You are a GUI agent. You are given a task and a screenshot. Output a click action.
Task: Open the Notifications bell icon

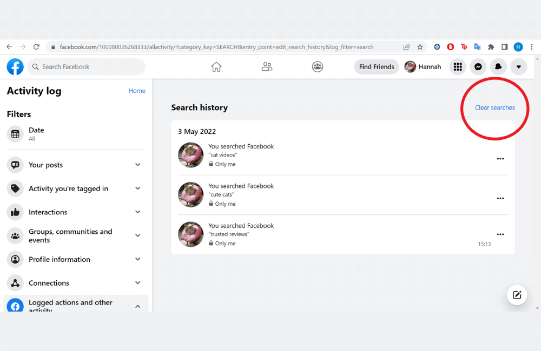pos(498,66)
